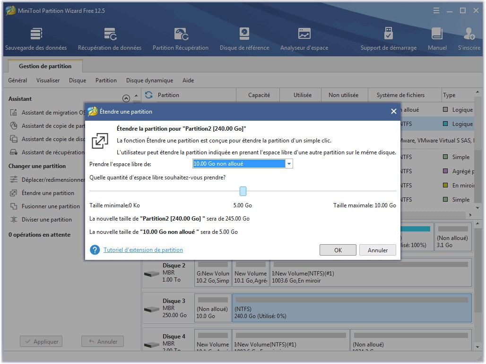Viewport: 486px width, 364px height.
Task: Click the Agrégé purple type swatch
Action: tap(445, 171)
